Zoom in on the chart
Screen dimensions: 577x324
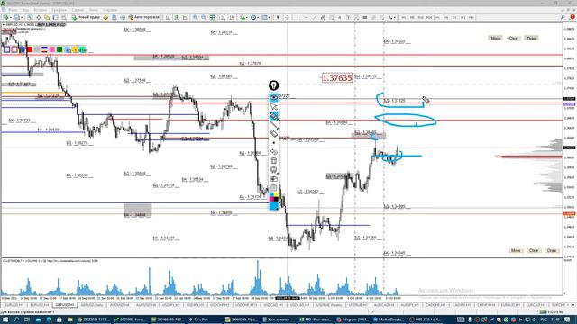pyautogui.click(x=196, y=17)
